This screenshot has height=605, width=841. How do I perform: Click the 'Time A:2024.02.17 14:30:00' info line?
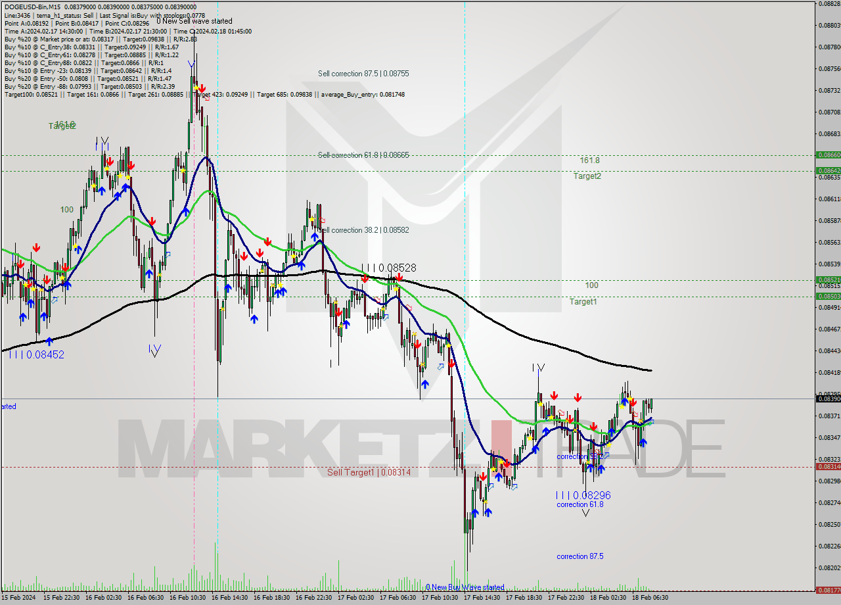point(128,31)
